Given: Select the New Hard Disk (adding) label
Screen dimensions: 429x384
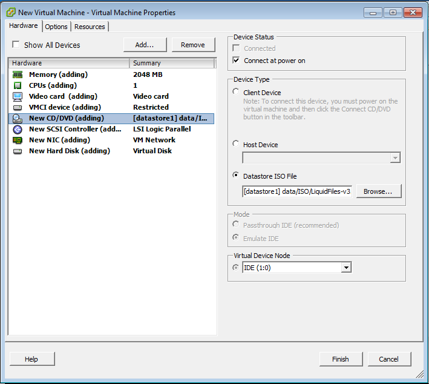Looking at the screenshot, I should tap(70, 151).
